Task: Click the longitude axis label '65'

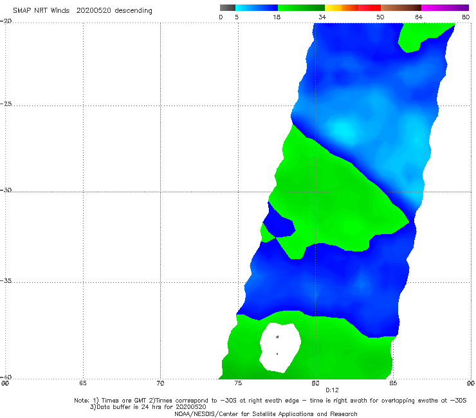Action: 83,383
